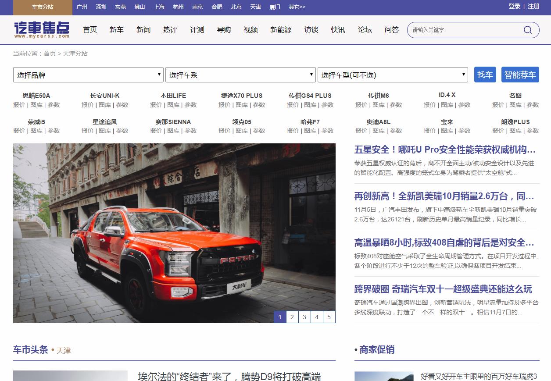Open the 选择车系 dropdown
This screenshot has width=551, height=381.
coord(240,75)
